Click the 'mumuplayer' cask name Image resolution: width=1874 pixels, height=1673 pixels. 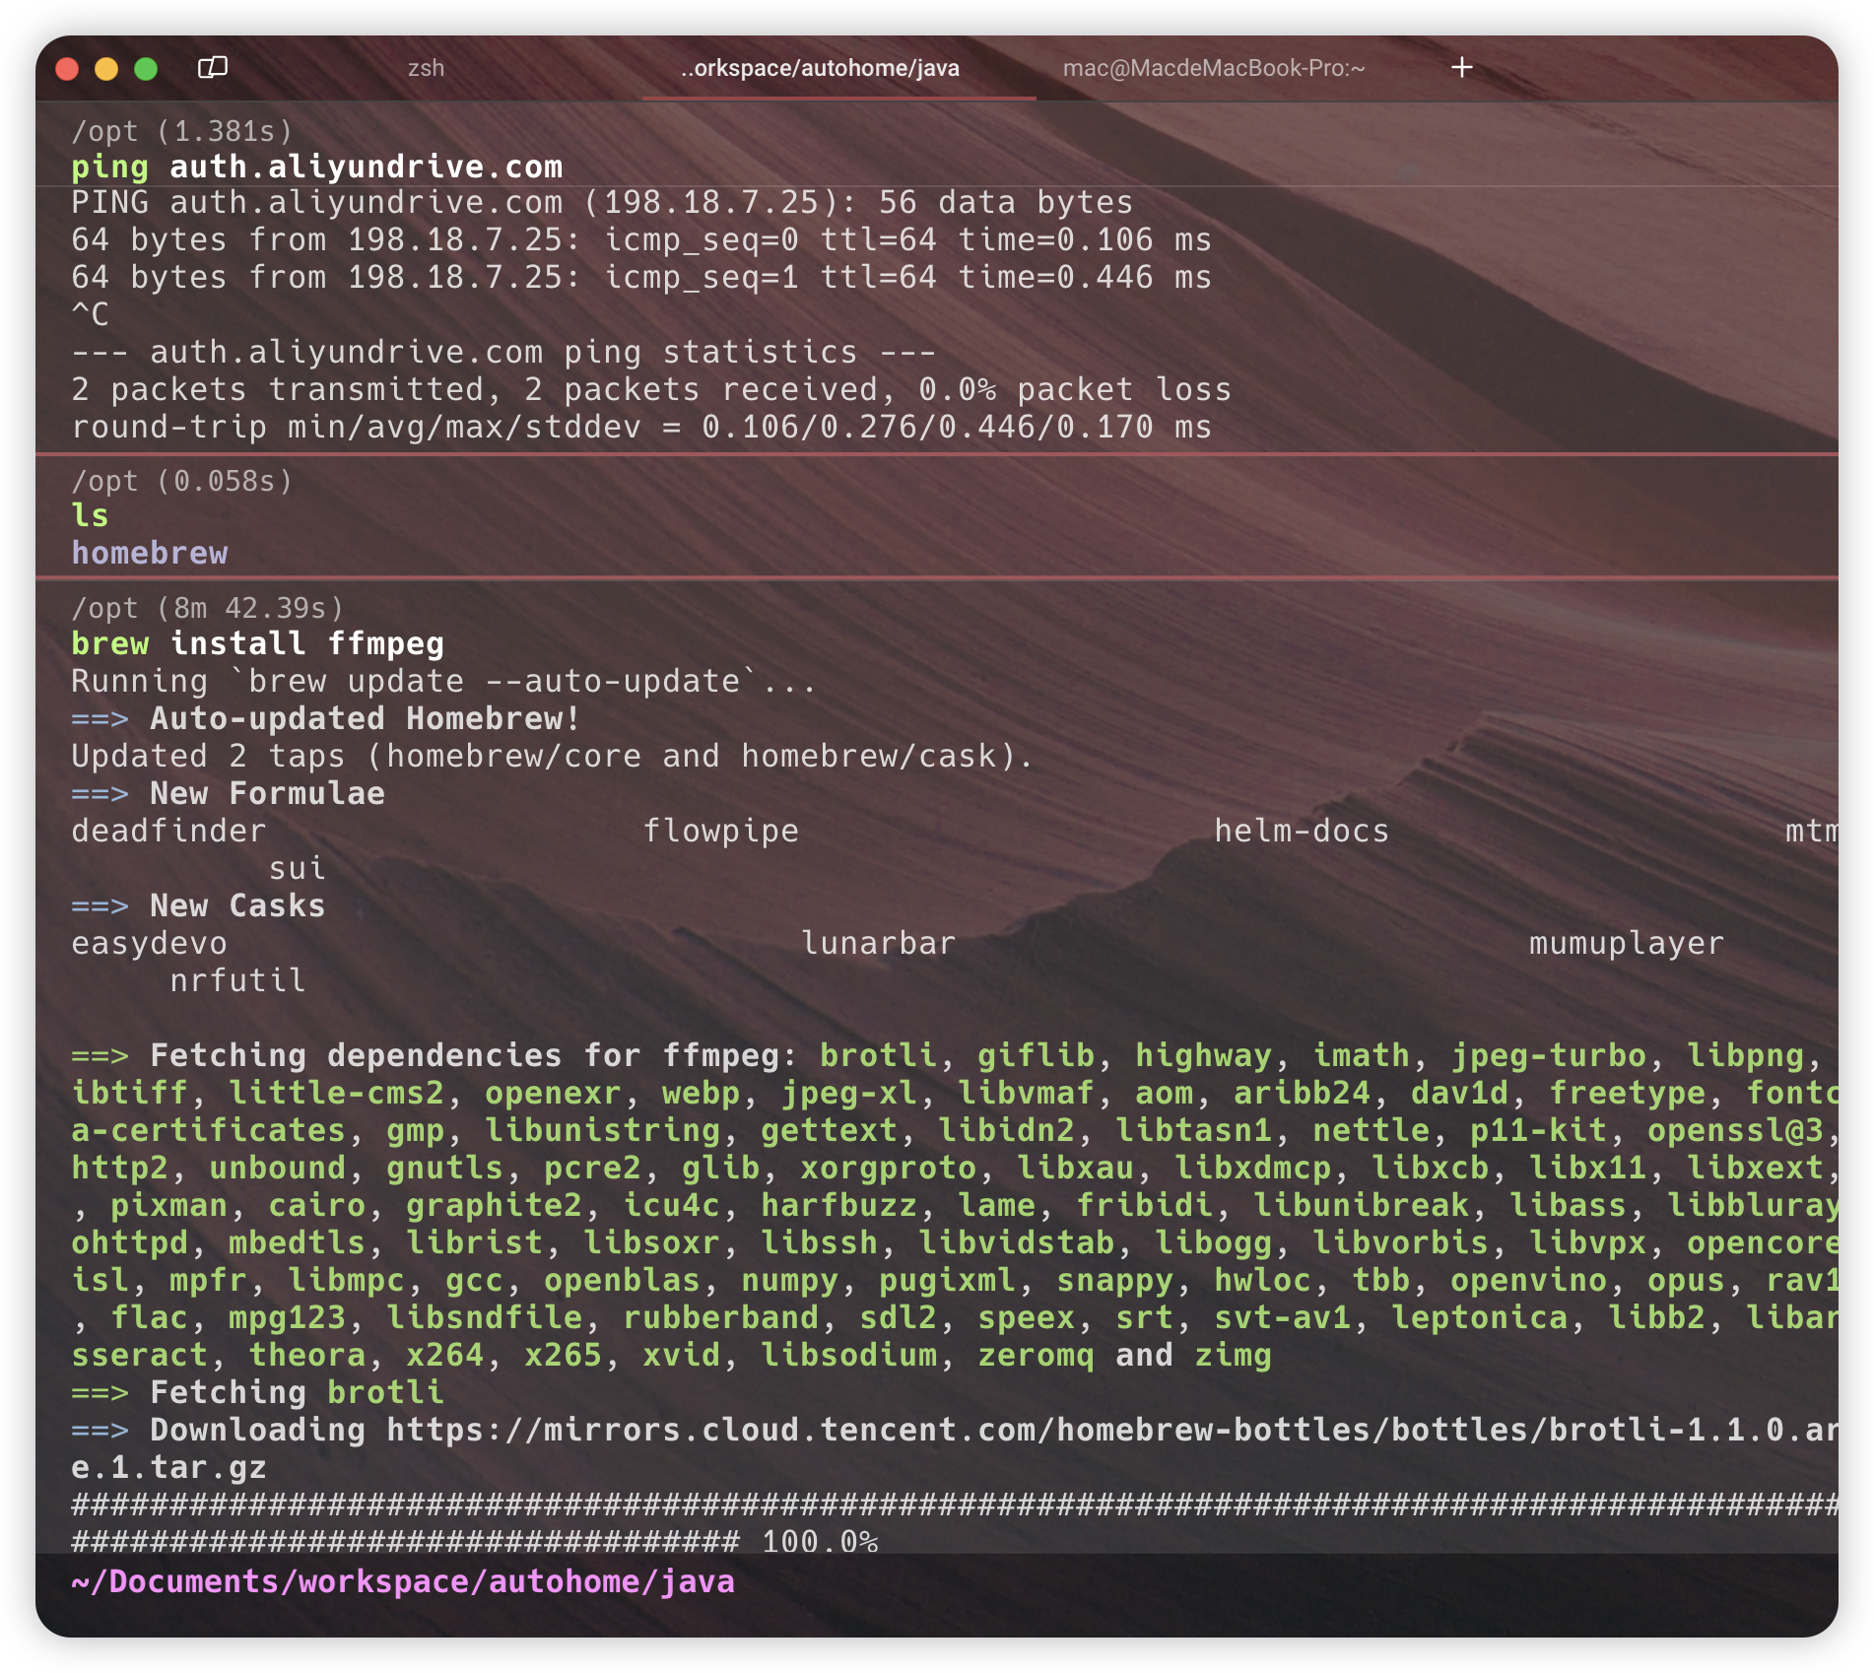[1627, 943]
